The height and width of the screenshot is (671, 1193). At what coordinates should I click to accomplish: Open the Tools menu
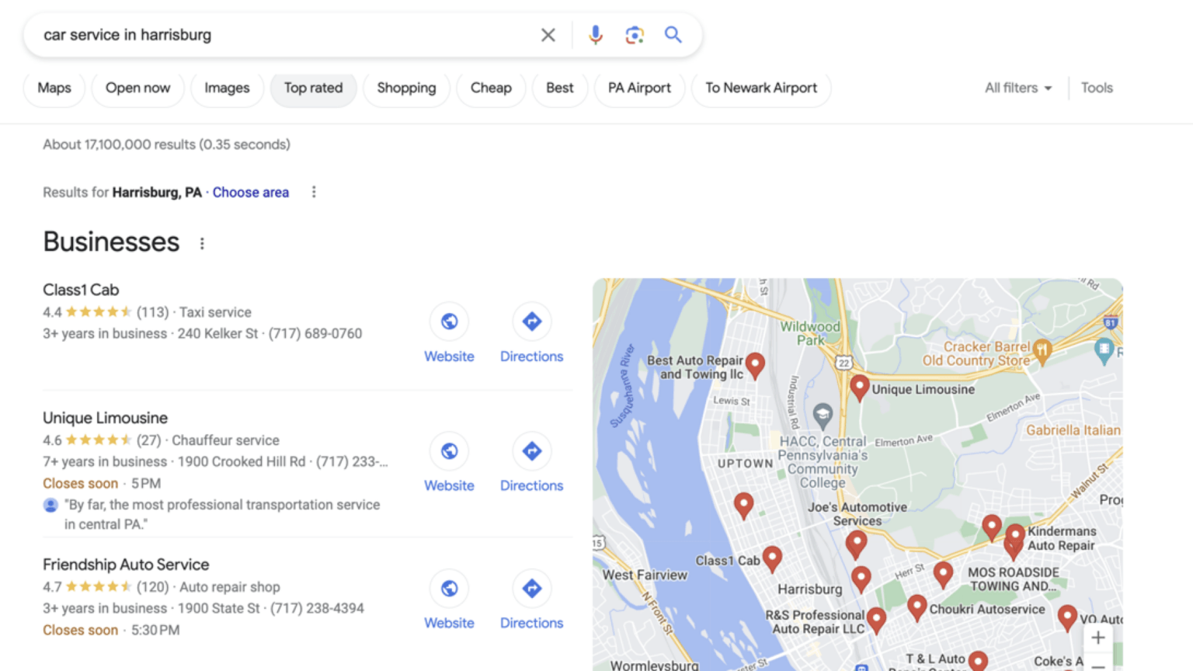click(1097, 88)
